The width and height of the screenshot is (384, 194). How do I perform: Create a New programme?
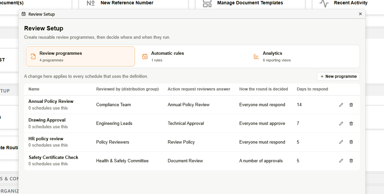click(338, 76)
